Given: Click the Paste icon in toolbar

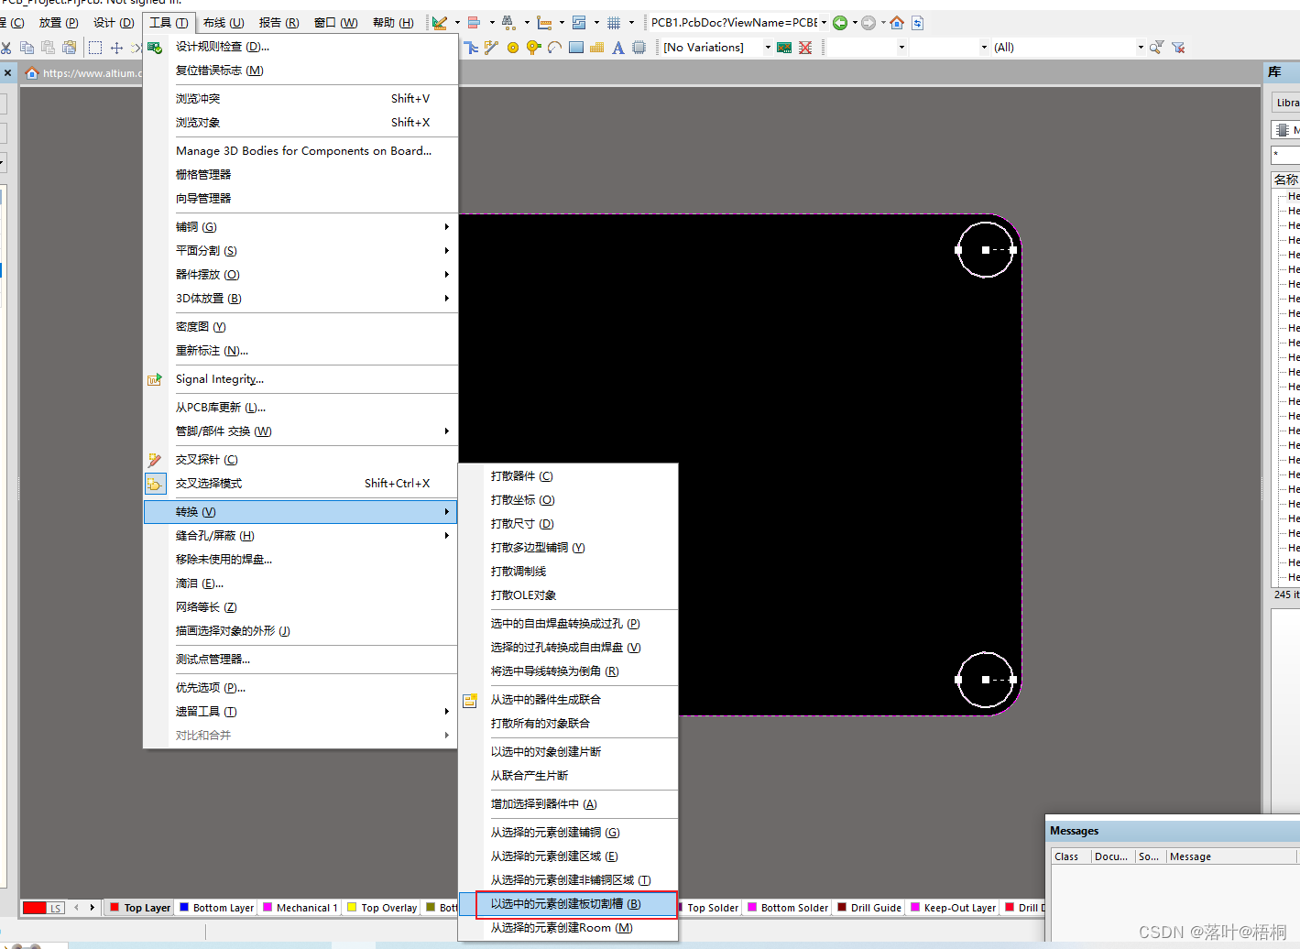Looking at the screenshot, I should (48, 48).
